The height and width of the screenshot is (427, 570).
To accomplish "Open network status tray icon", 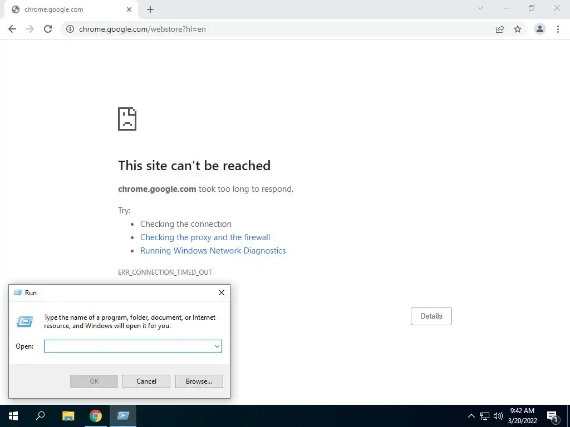I will tap(485, 416).
